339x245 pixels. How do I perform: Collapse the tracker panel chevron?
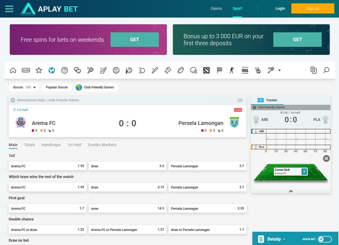click(291, 191)
